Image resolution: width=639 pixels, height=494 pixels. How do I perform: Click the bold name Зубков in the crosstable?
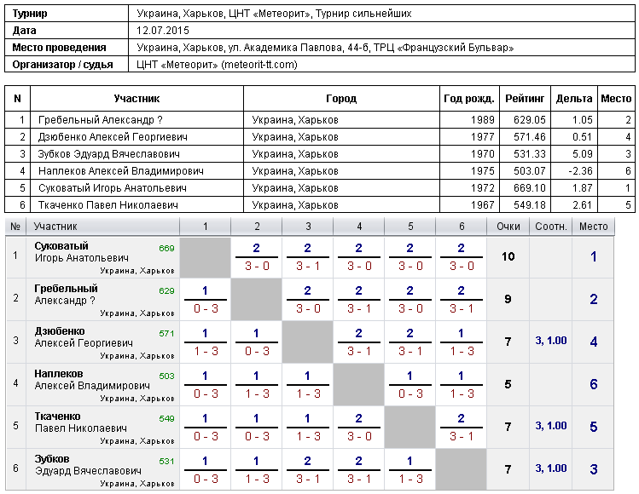tap(52, 459)
